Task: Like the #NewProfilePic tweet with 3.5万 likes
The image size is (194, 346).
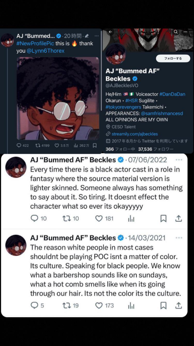Action: pos(57,145)
